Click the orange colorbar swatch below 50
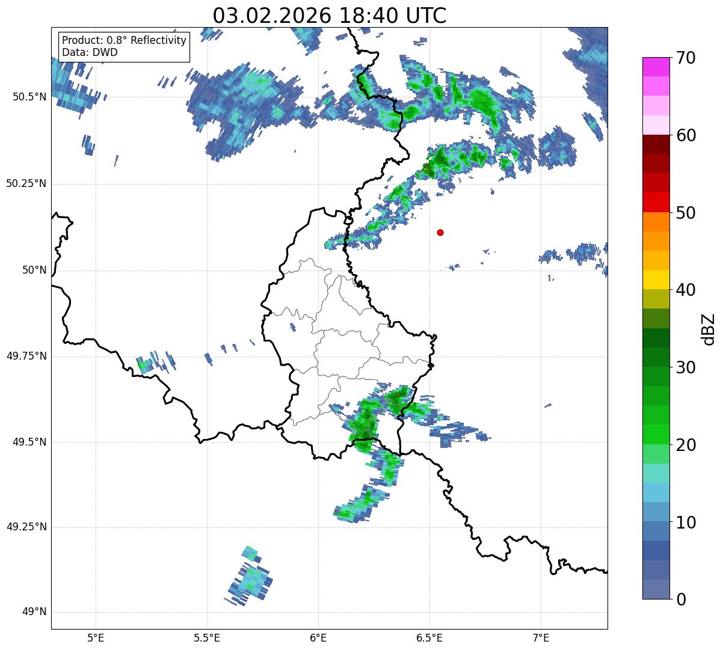Viewport: 723px width, 650px height. tap(656, 222)
